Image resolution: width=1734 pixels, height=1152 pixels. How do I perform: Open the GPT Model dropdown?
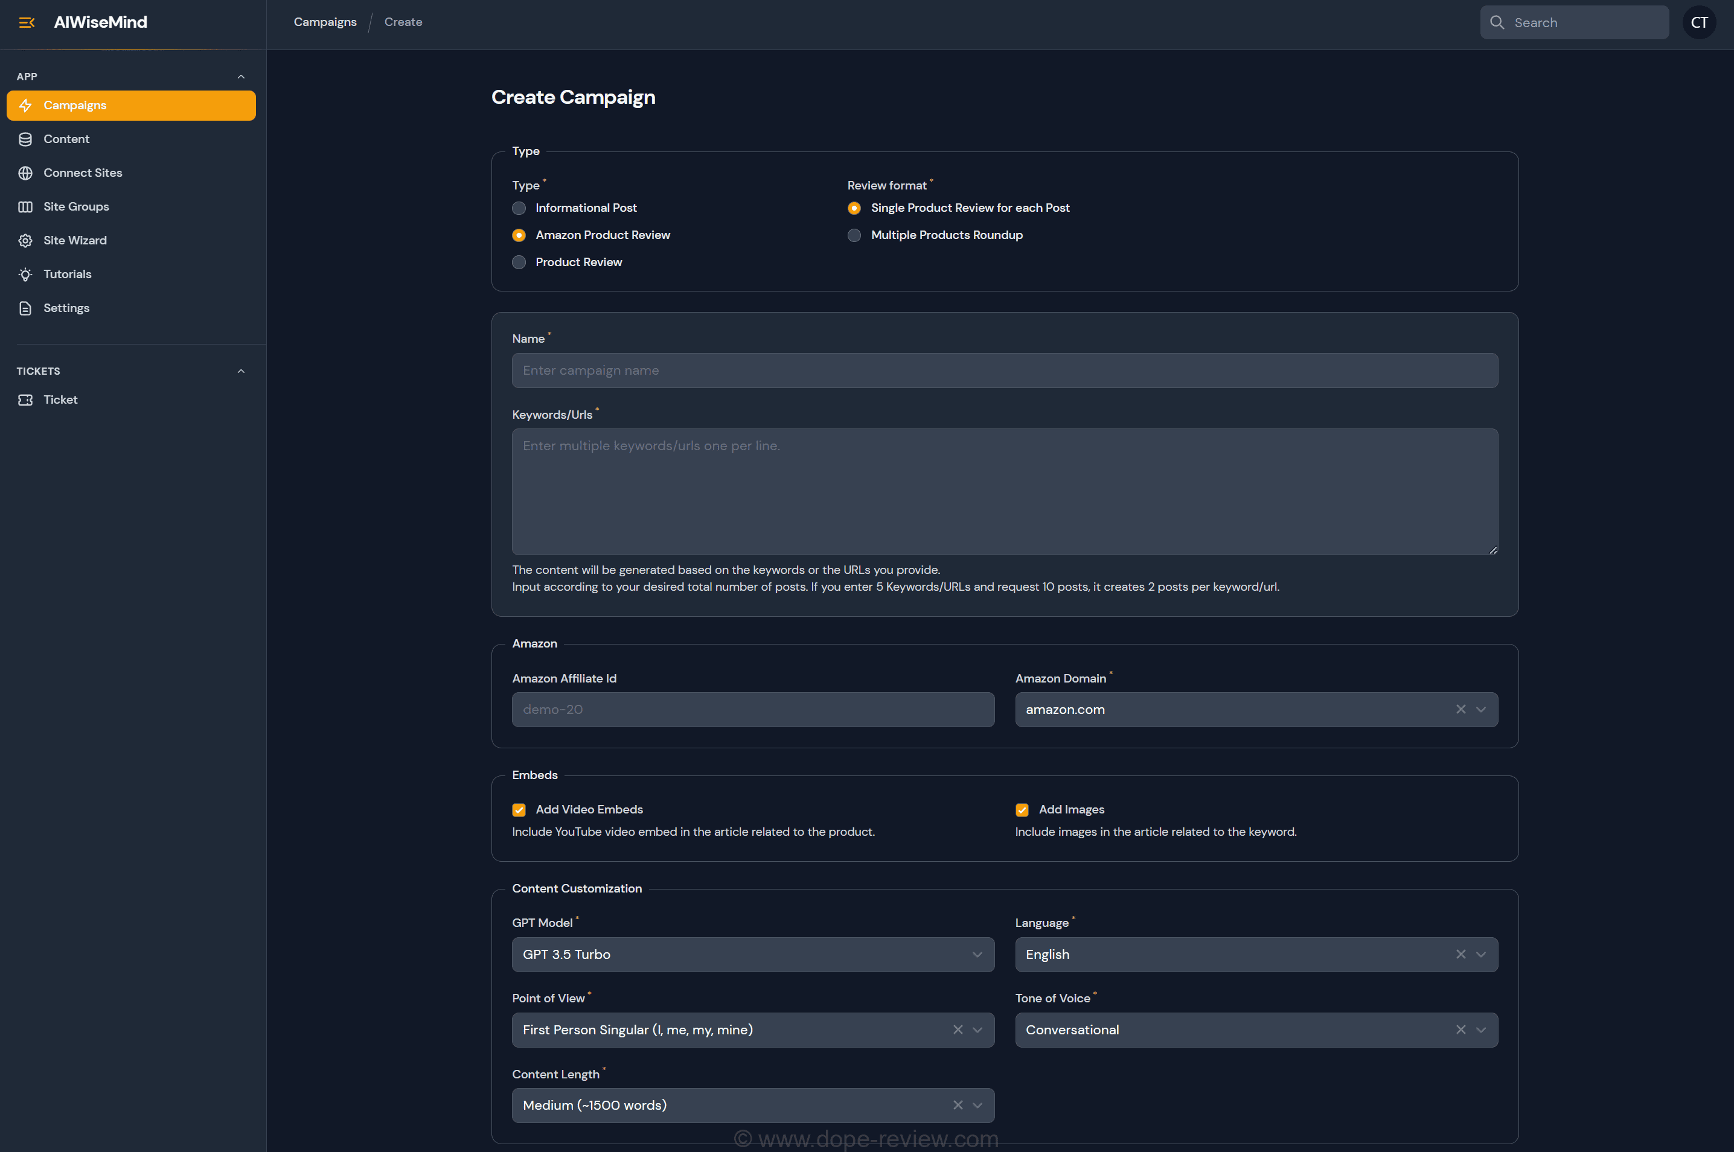click(753, 954)
